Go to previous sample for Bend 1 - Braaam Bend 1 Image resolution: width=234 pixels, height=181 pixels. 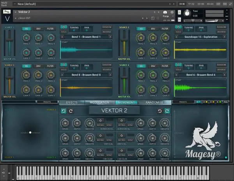(62, 37)
